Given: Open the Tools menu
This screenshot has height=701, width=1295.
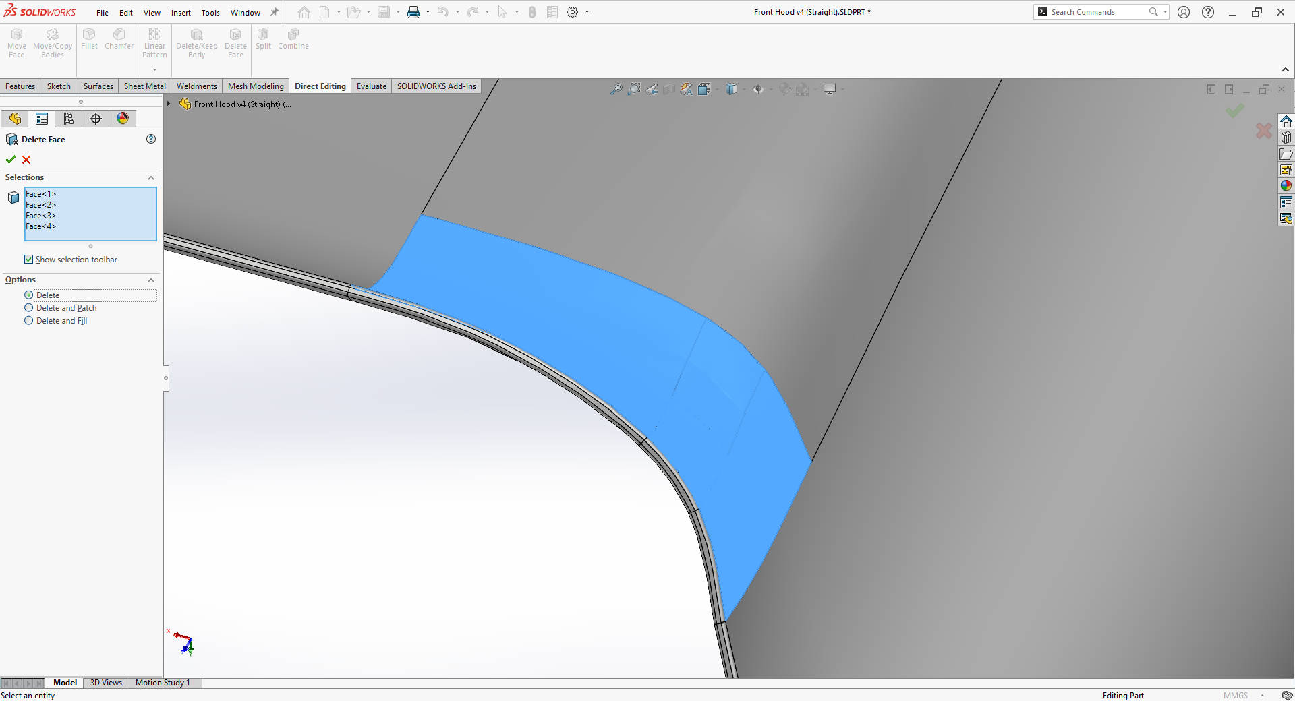Looking at the screenshot, I should [210, 12].
